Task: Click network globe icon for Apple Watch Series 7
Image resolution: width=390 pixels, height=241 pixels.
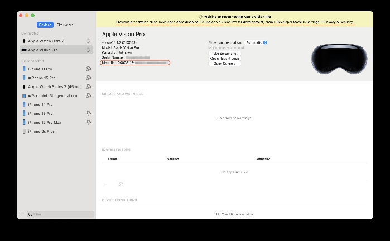Action: (x=88, y=87)
